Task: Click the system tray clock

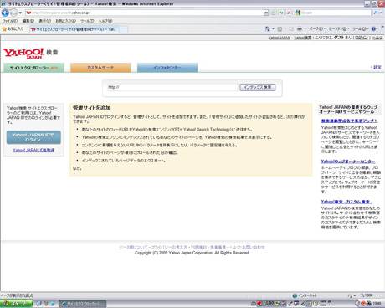Action: (x=377, y=304)
